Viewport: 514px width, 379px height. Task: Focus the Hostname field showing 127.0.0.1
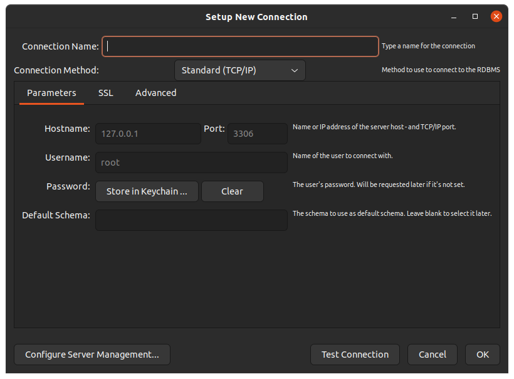[148, 134]
